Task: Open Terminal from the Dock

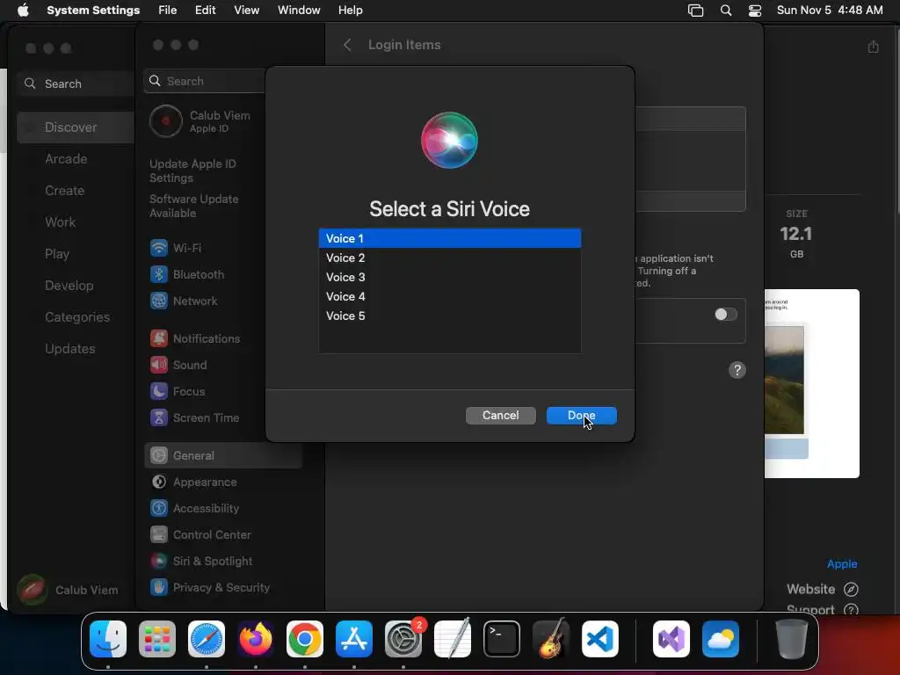Action: (502, 639)
